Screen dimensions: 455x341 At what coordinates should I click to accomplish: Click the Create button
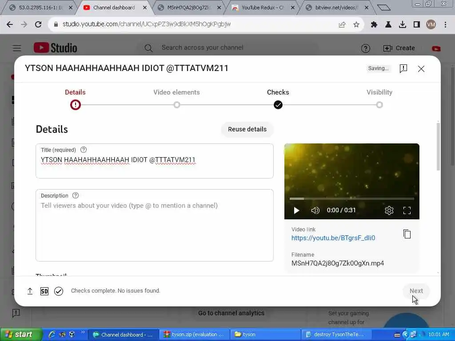399,48
